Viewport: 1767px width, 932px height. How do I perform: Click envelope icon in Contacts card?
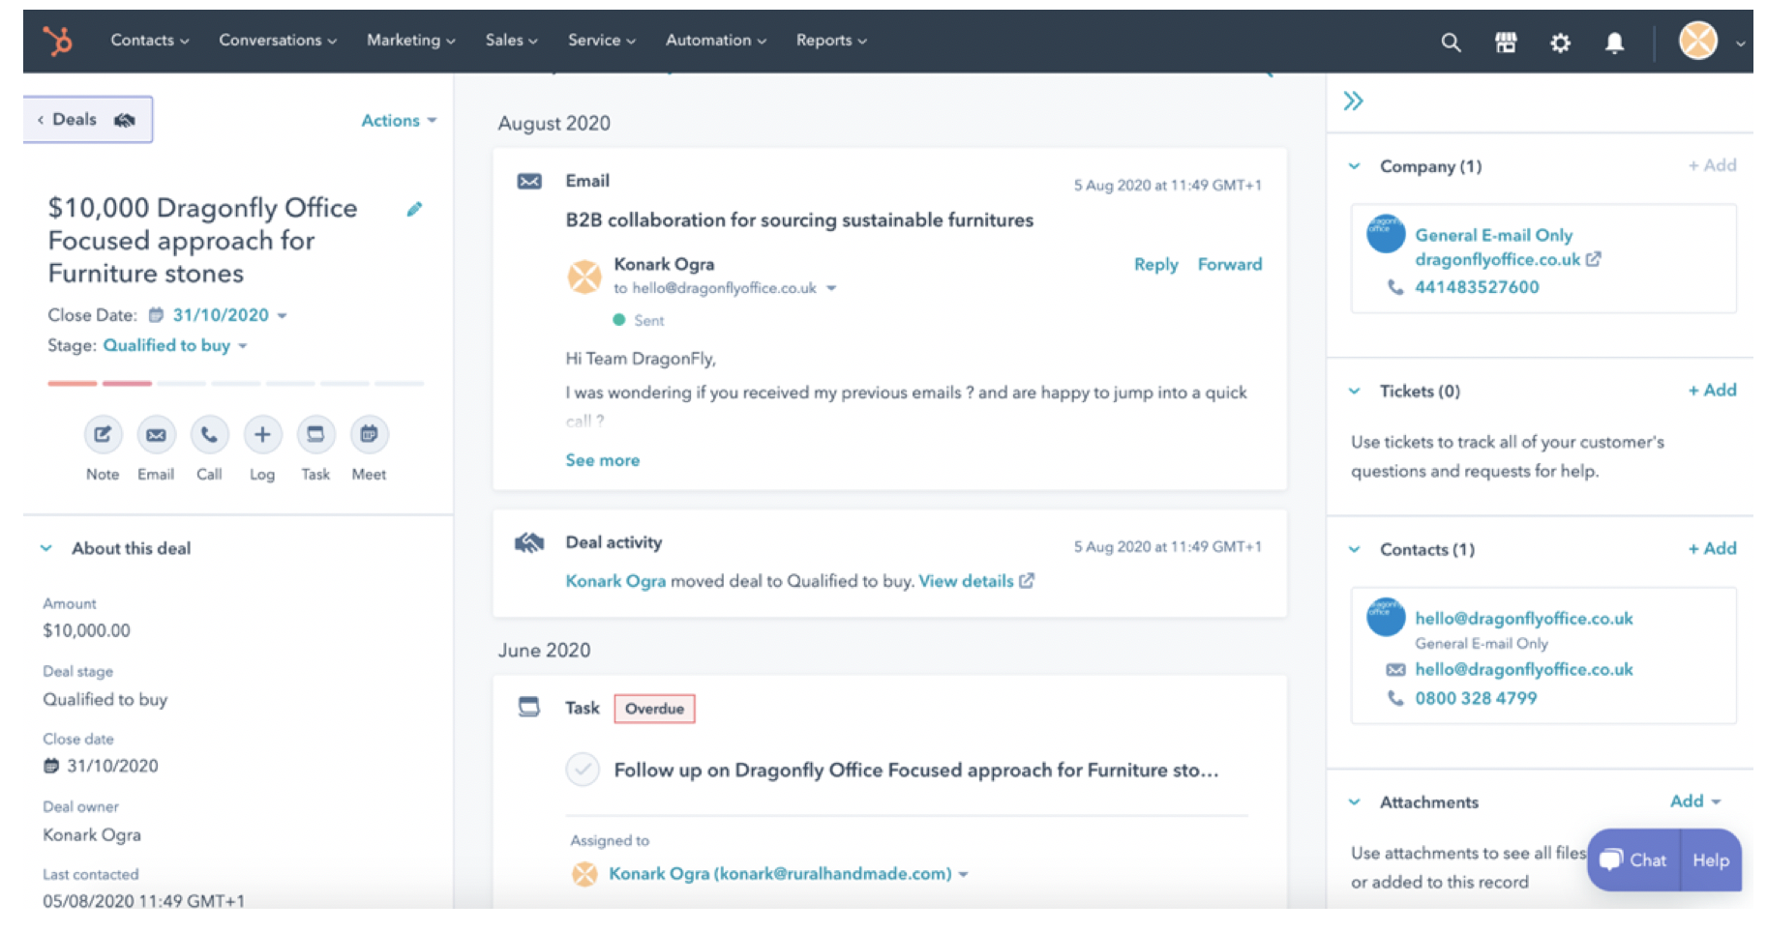point(1394,669)
